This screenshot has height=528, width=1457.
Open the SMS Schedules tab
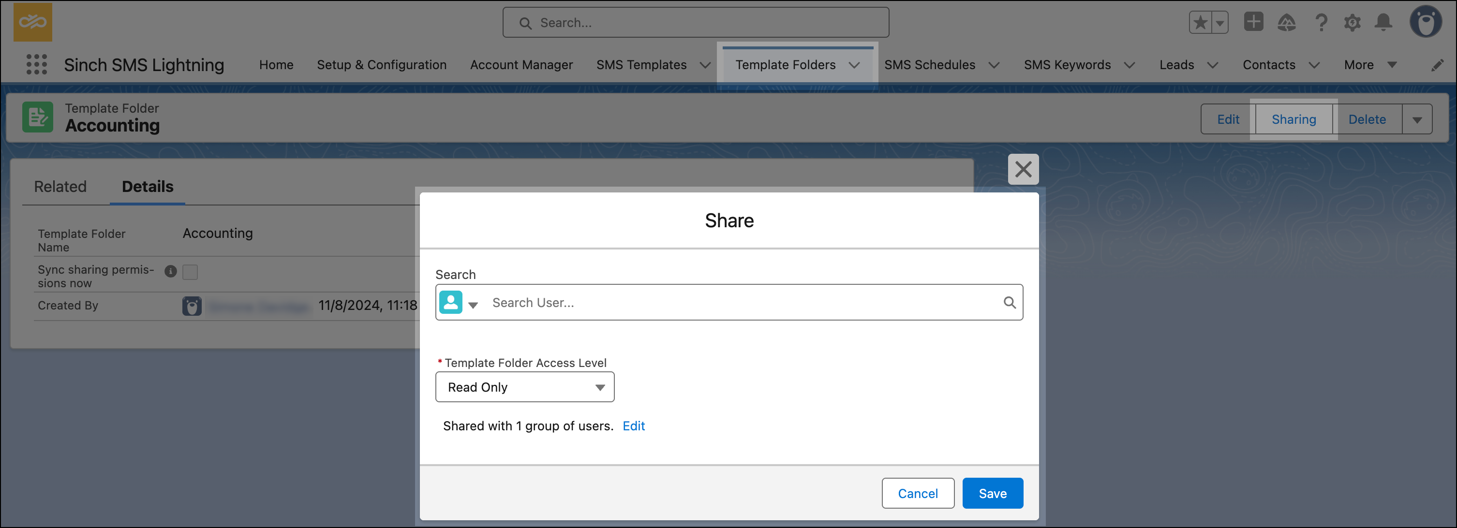[x=930, y=65]
